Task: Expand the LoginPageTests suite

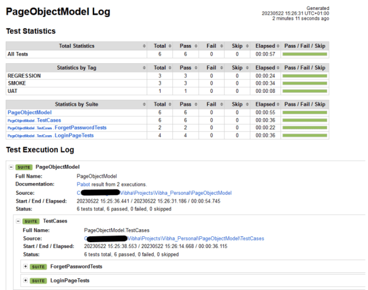Action: (25, 281)
